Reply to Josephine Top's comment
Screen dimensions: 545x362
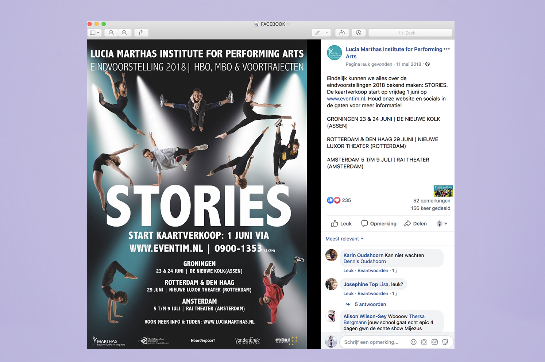pyautogui.click(x=373, y=293)
